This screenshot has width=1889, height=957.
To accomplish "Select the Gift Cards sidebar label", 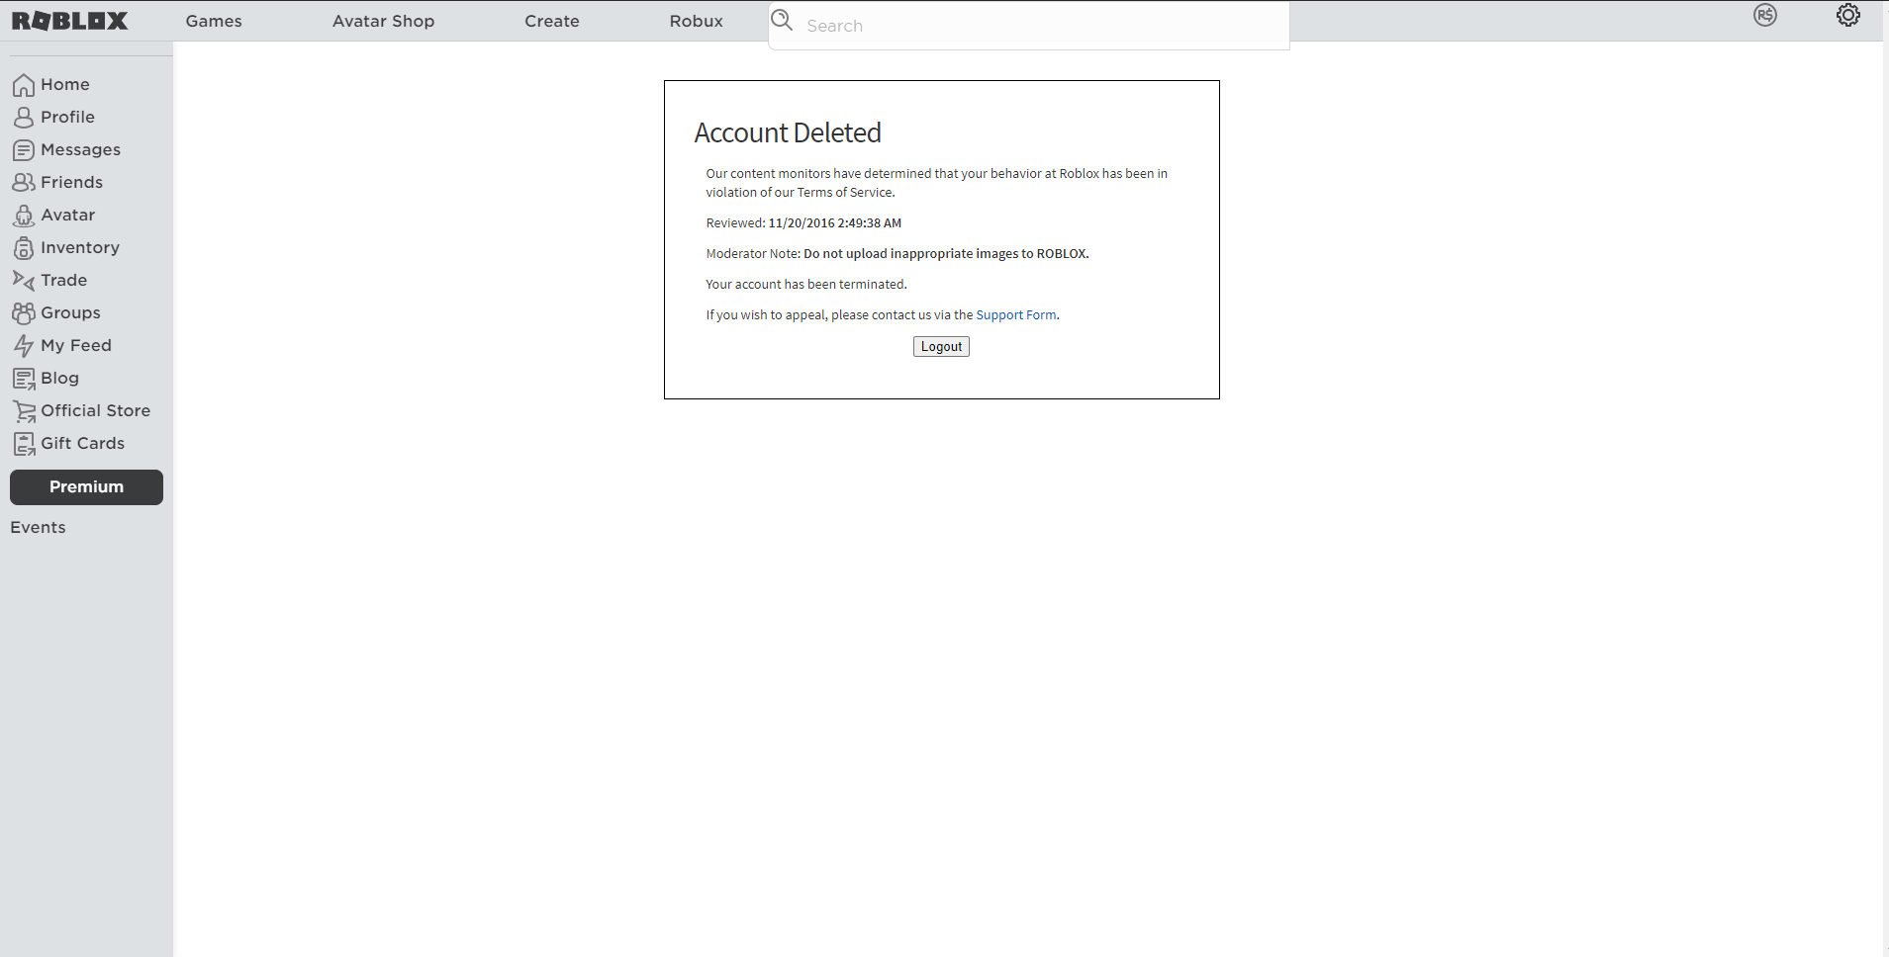I will [x=82, y=443].
